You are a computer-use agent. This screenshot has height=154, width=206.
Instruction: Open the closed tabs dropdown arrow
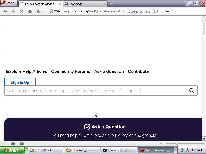point(183,4)
